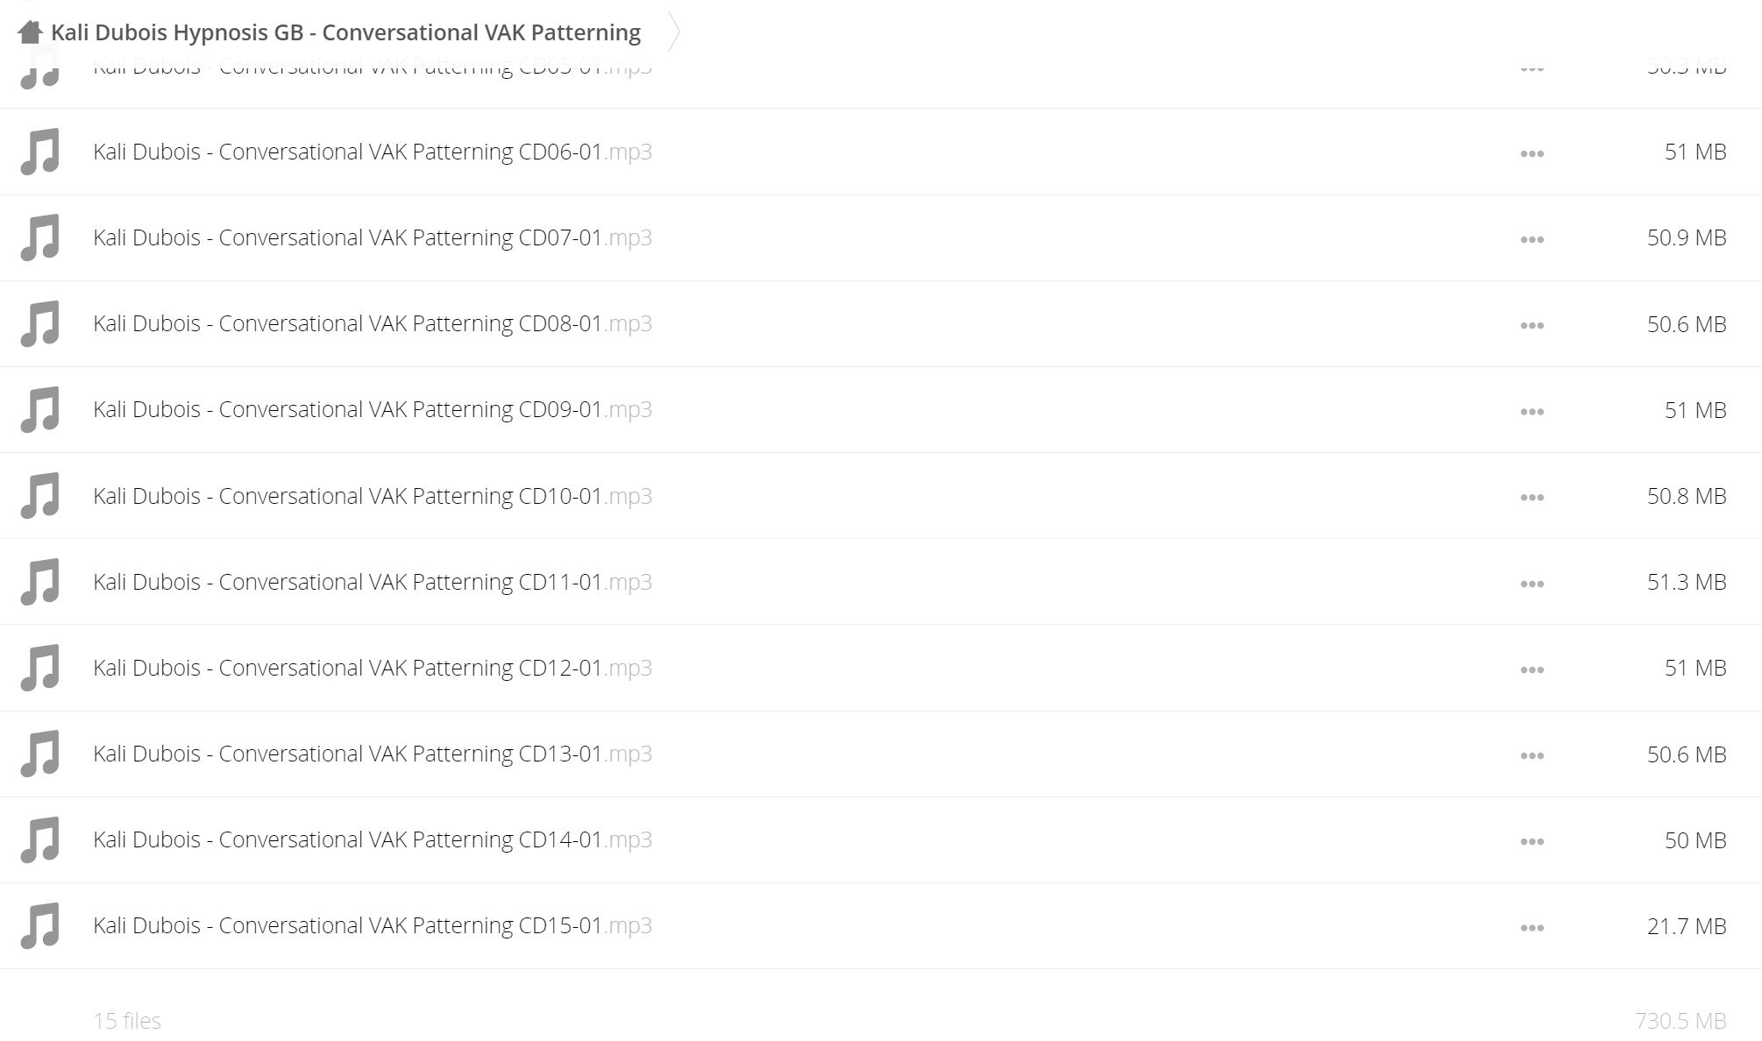The image size is (1762, 1041).
Task: Open the CD07-01.mp3 file name
Action: pyautogui.click(x=373, y=237)
